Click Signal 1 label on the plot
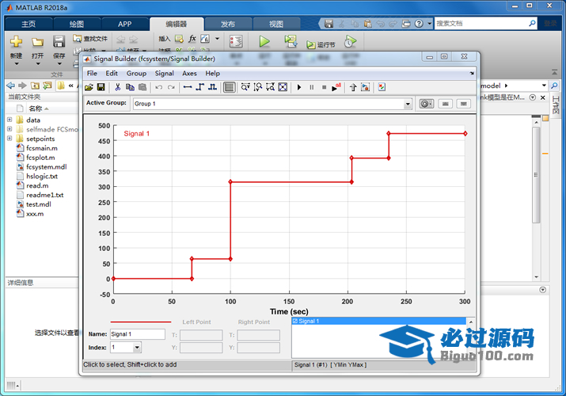This screenshot has width=566, height=396. (136, 134)
